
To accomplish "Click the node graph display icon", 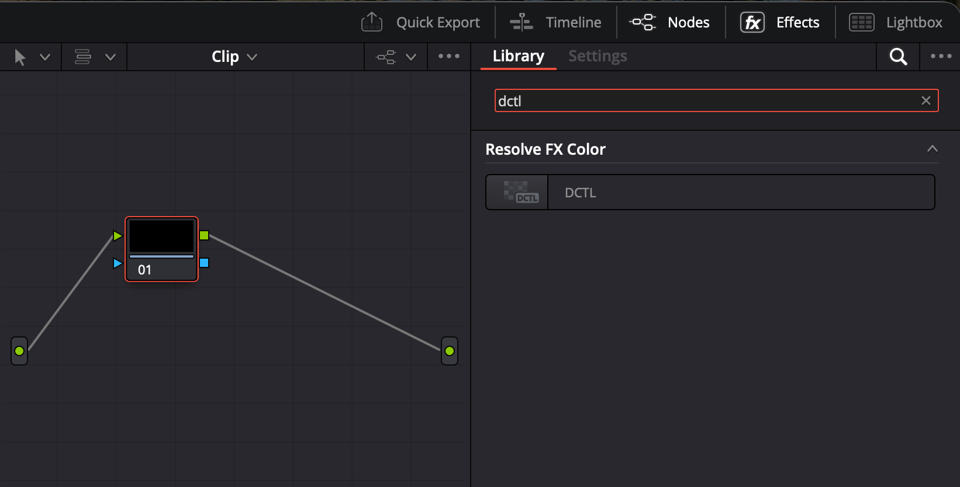I will pos(386,57).
